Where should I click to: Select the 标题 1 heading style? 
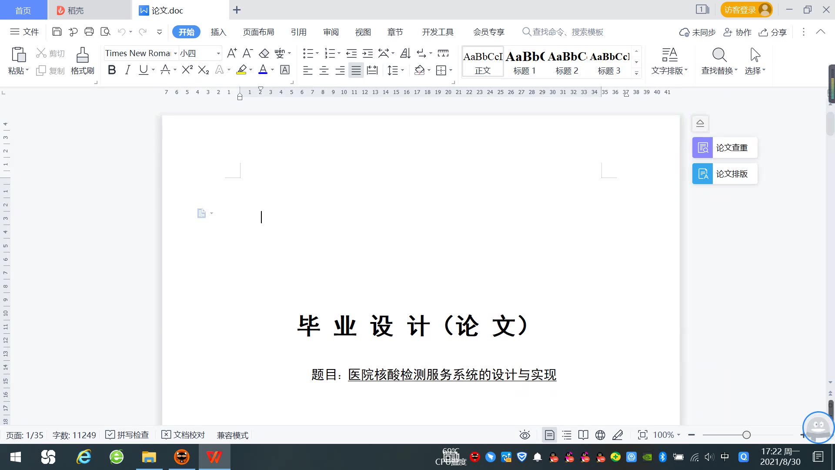(524, 62)
